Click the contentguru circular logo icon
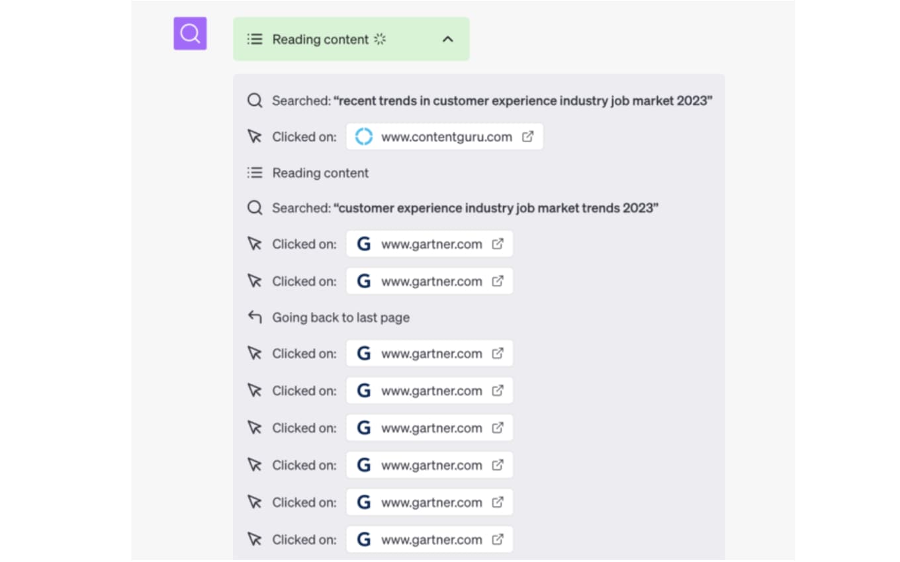 364,137
